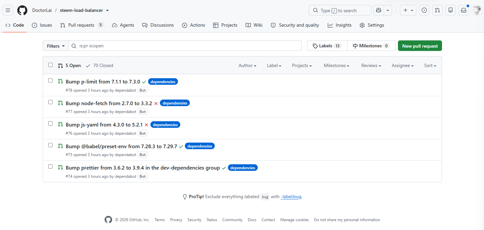Go to GitHub home via Octocat logo
This screenshot has height=230, width=484.
coord(22,10)
